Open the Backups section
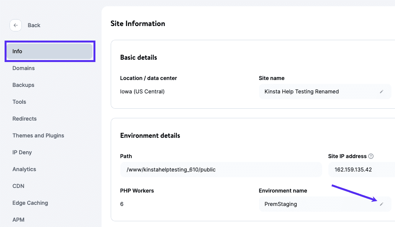Viewport: 395px width, 227px height. (23, 85)
